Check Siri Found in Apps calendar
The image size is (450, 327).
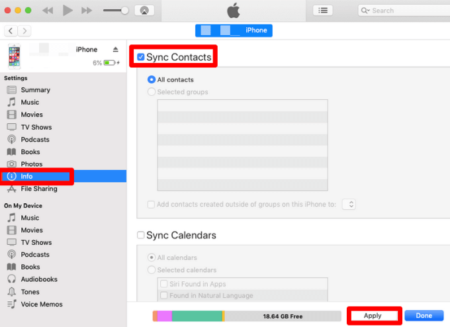pos(164,284)
